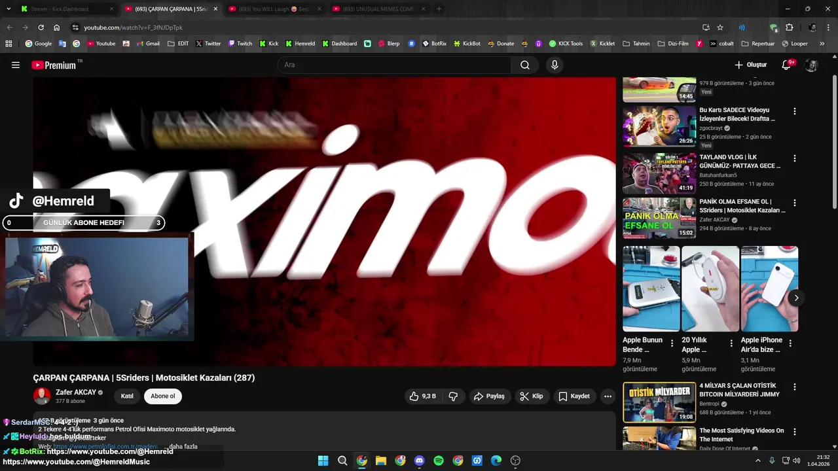Join the channel with Katıl
The height and width of the screenshot is (471, 838).
tap(127, 396)
